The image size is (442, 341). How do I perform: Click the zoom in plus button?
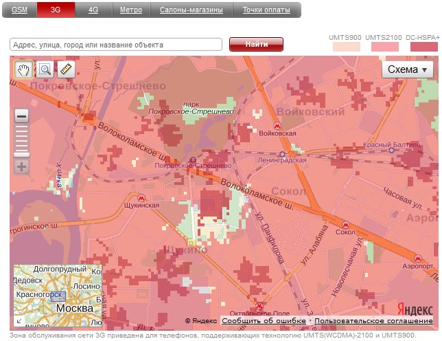[22, 166]
